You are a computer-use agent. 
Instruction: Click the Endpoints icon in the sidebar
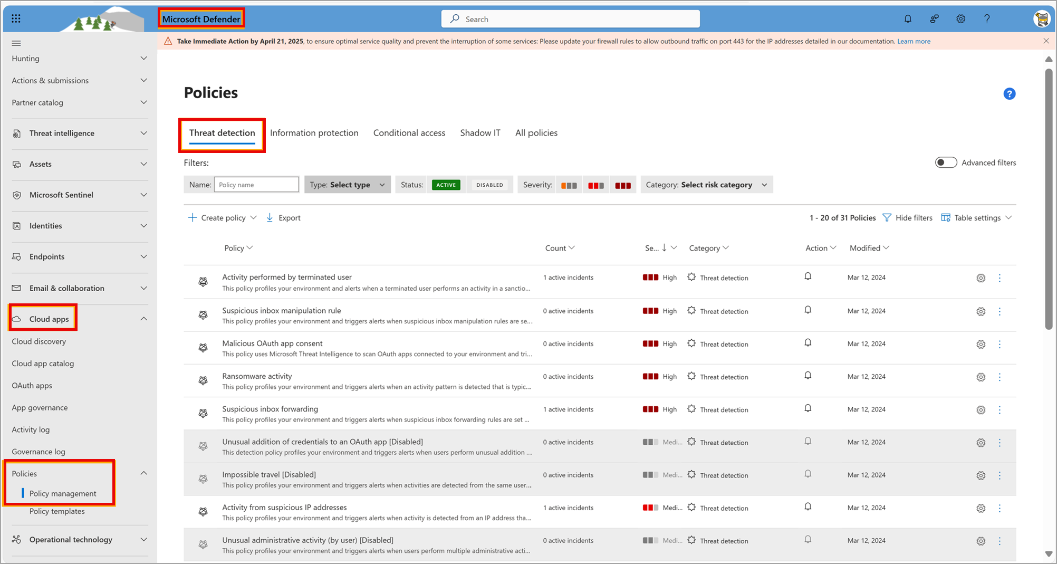(17, 257)
